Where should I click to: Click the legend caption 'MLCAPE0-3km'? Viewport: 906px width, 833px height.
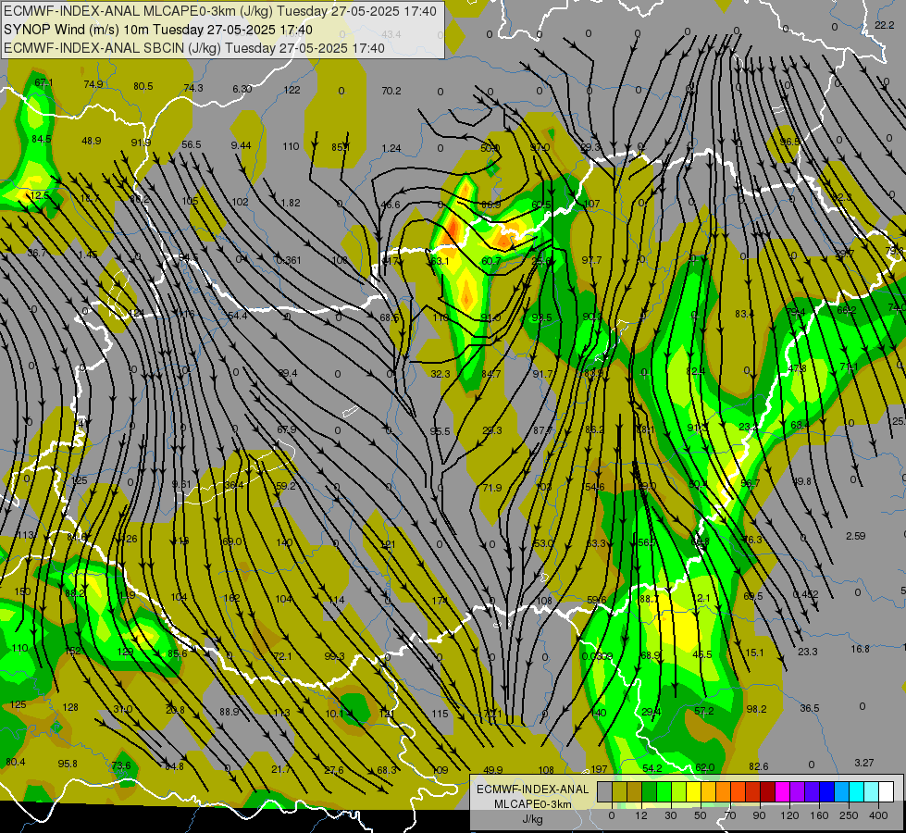532,804
